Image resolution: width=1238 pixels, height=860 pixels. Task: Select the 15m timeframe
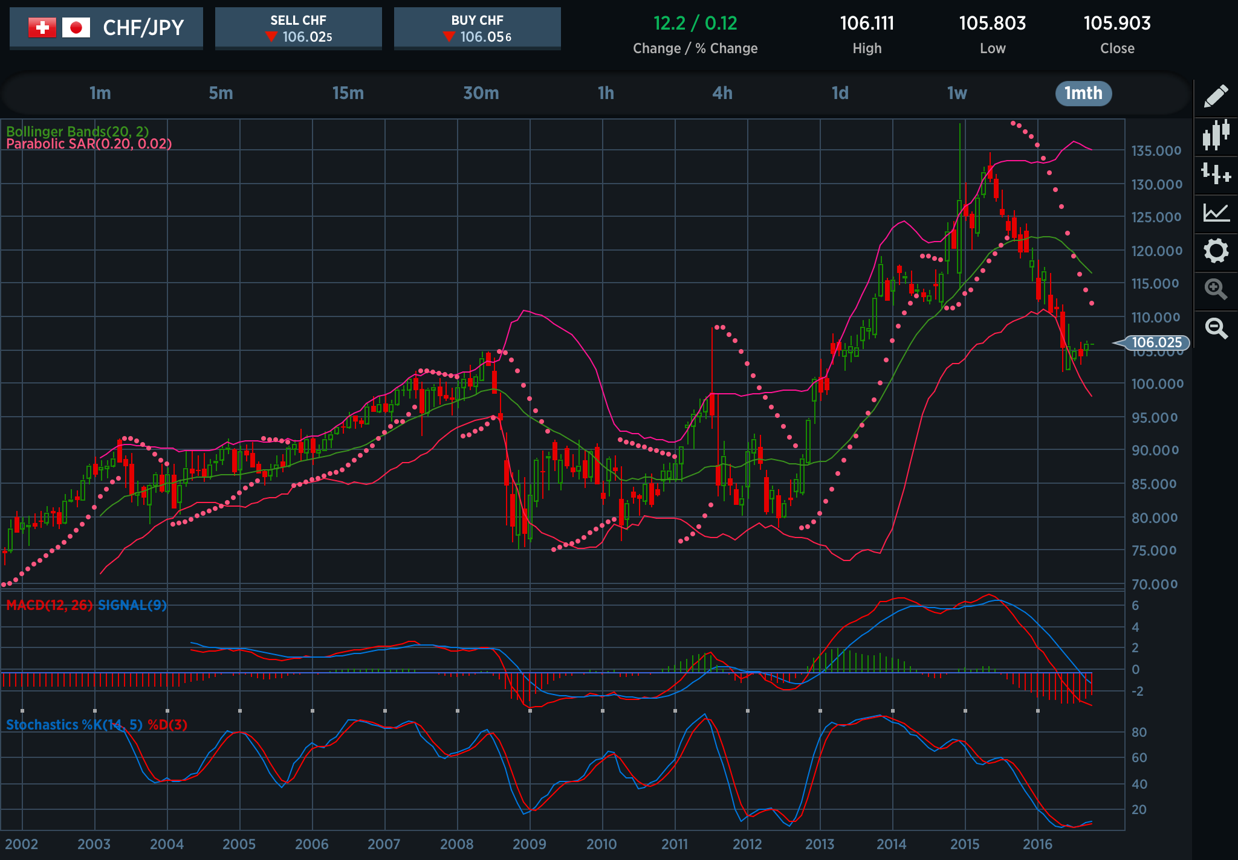pyautogui.click(x=348, y=93)
